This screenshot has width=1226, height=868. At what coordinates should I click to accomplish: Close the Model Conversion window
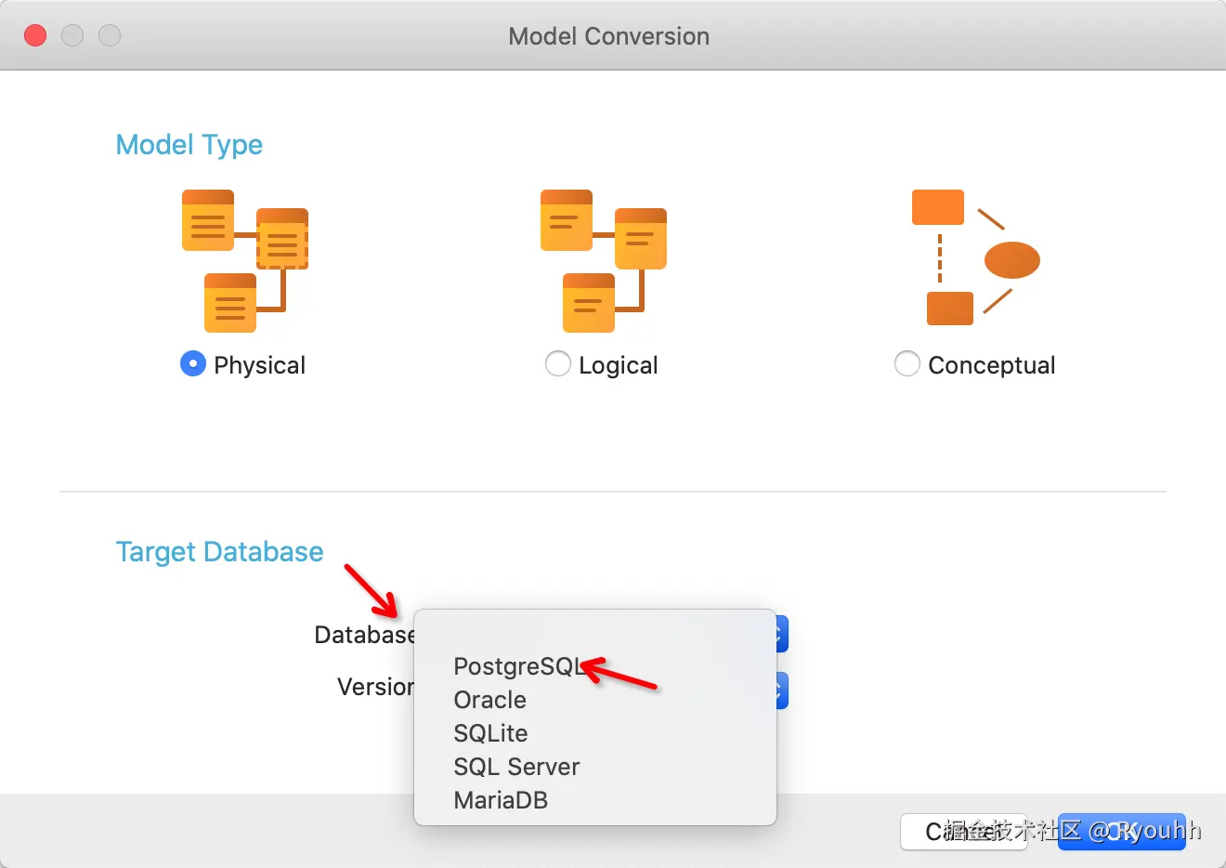(35, 35)
